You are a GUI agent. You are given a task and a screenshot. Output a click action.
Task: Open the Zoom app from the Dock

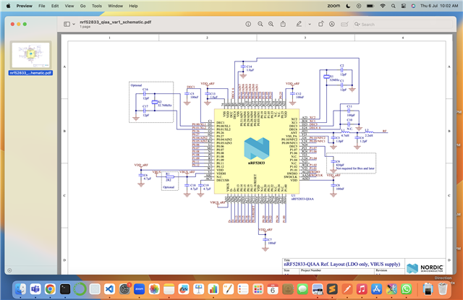tap(140, 289)
